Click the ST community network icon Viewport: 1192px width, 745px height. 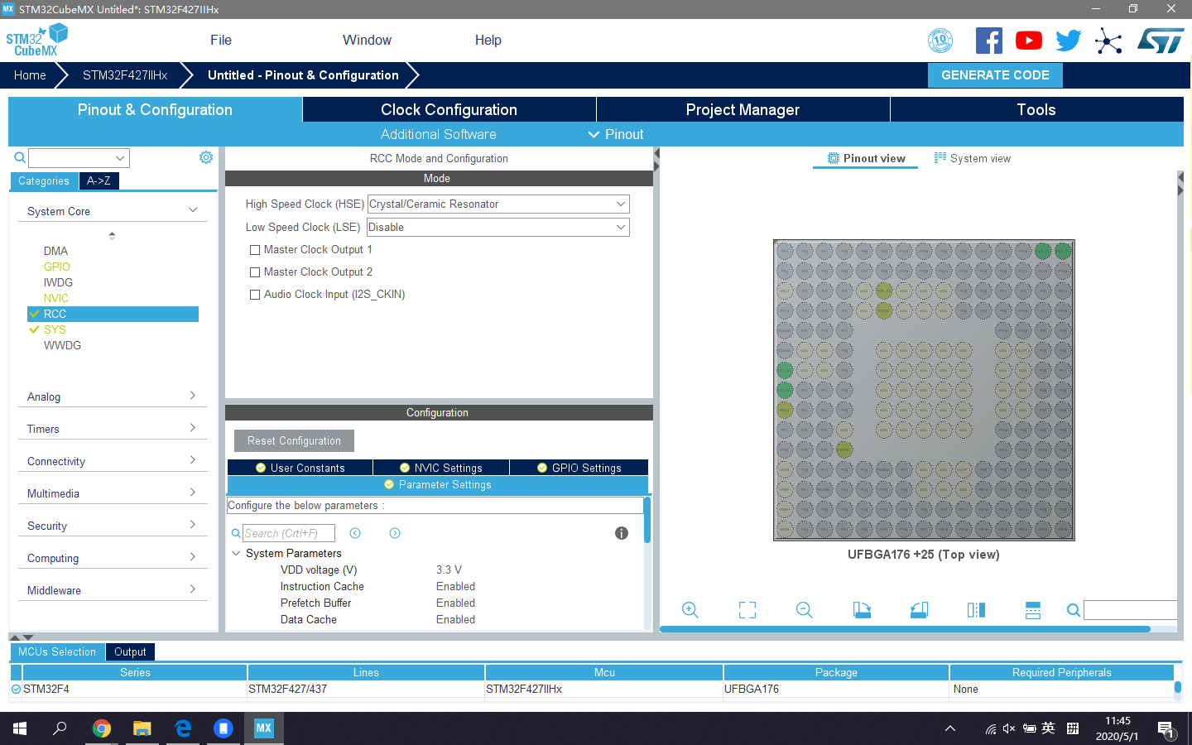pyautogui.click(x=1108, y=41)
